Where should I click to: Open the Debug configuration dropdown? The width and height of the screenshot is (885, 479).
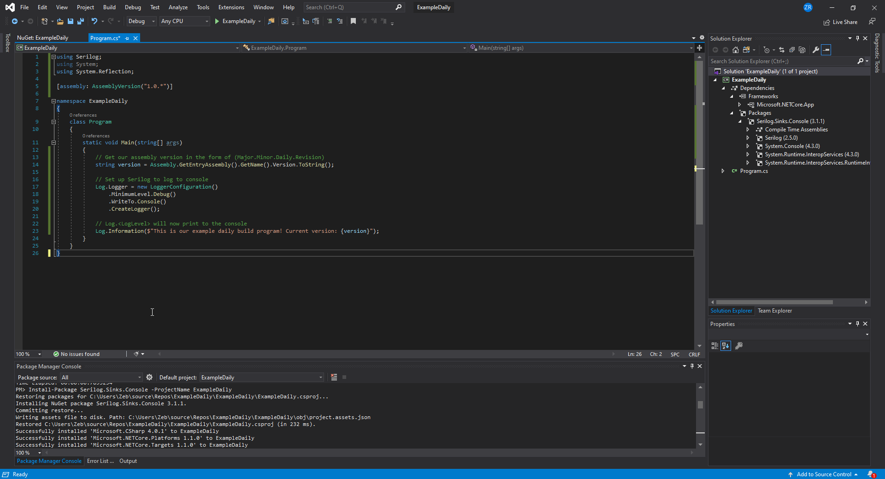(142, 21)
